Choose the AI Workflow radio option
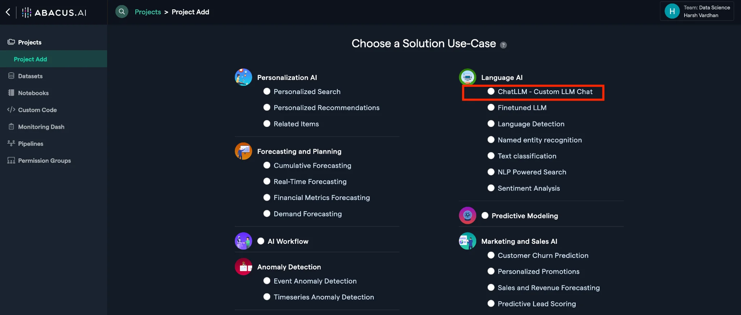The height and width of the screenshot is (315, 741). tap(261, 241)
